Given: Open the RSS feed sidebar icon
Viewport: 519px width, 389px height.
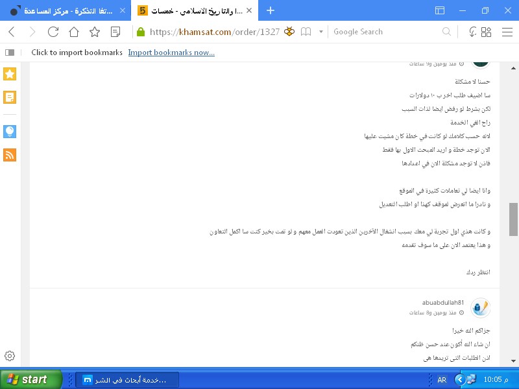Looking at the screenshot, I should (10, 155).
